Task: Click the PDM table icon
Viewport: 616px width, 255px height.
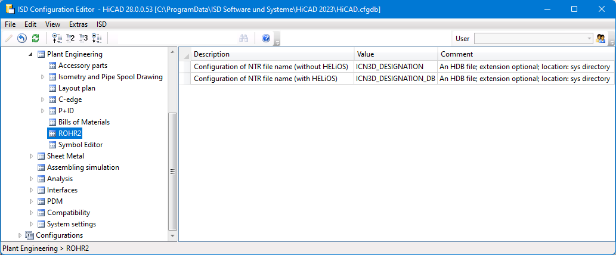Action: (41, 201)
